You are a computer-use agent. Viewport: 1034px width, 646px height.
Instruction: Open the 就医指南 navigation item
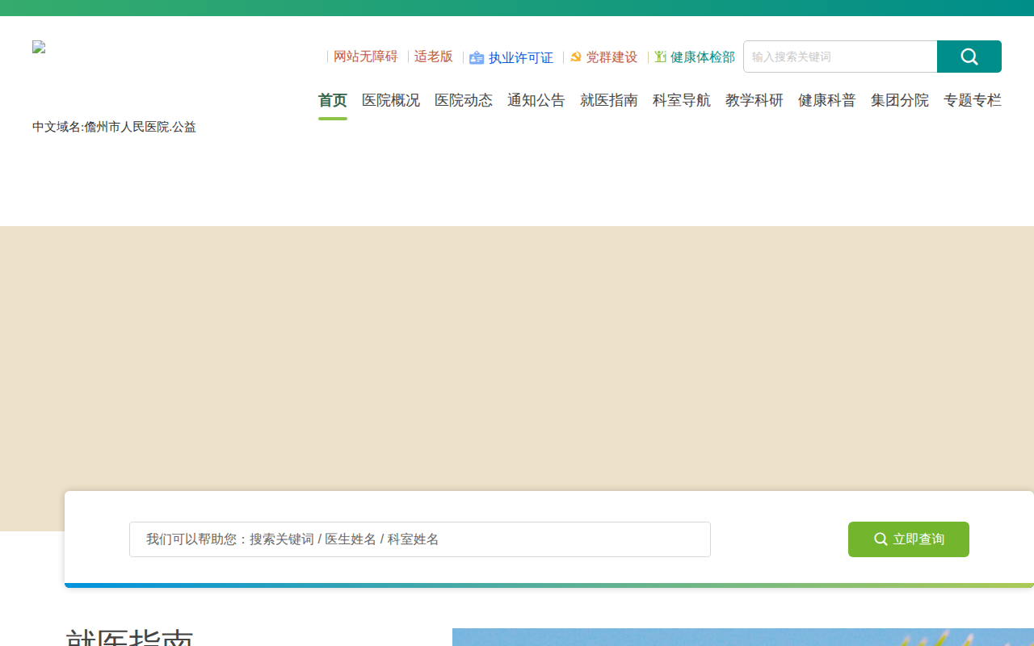609,100
